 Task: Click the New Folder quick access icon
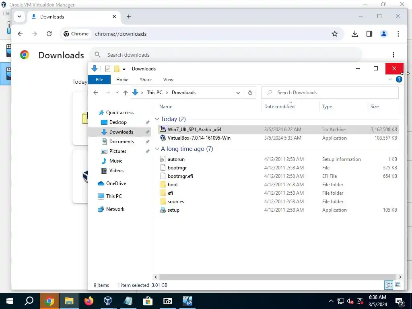[117, 69]
